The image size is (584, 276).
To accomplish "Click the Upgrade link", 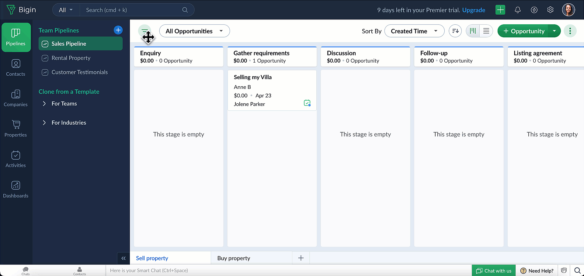I will (474, 10).
